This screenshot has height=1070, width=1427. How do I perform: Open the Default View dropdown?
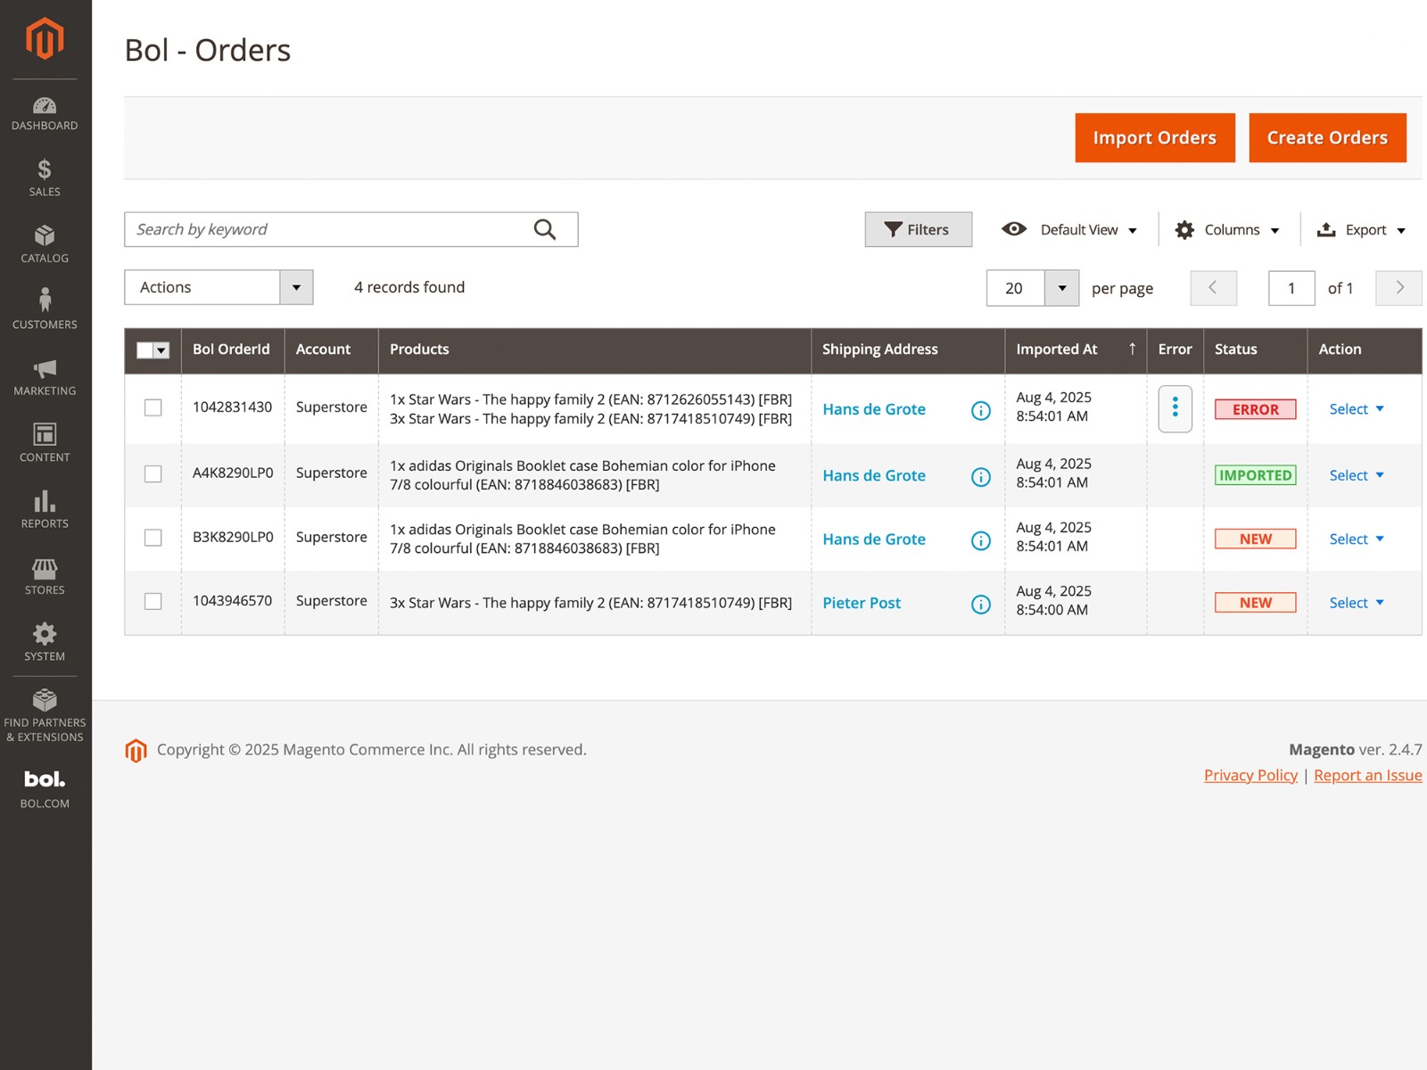(1069, 229)
